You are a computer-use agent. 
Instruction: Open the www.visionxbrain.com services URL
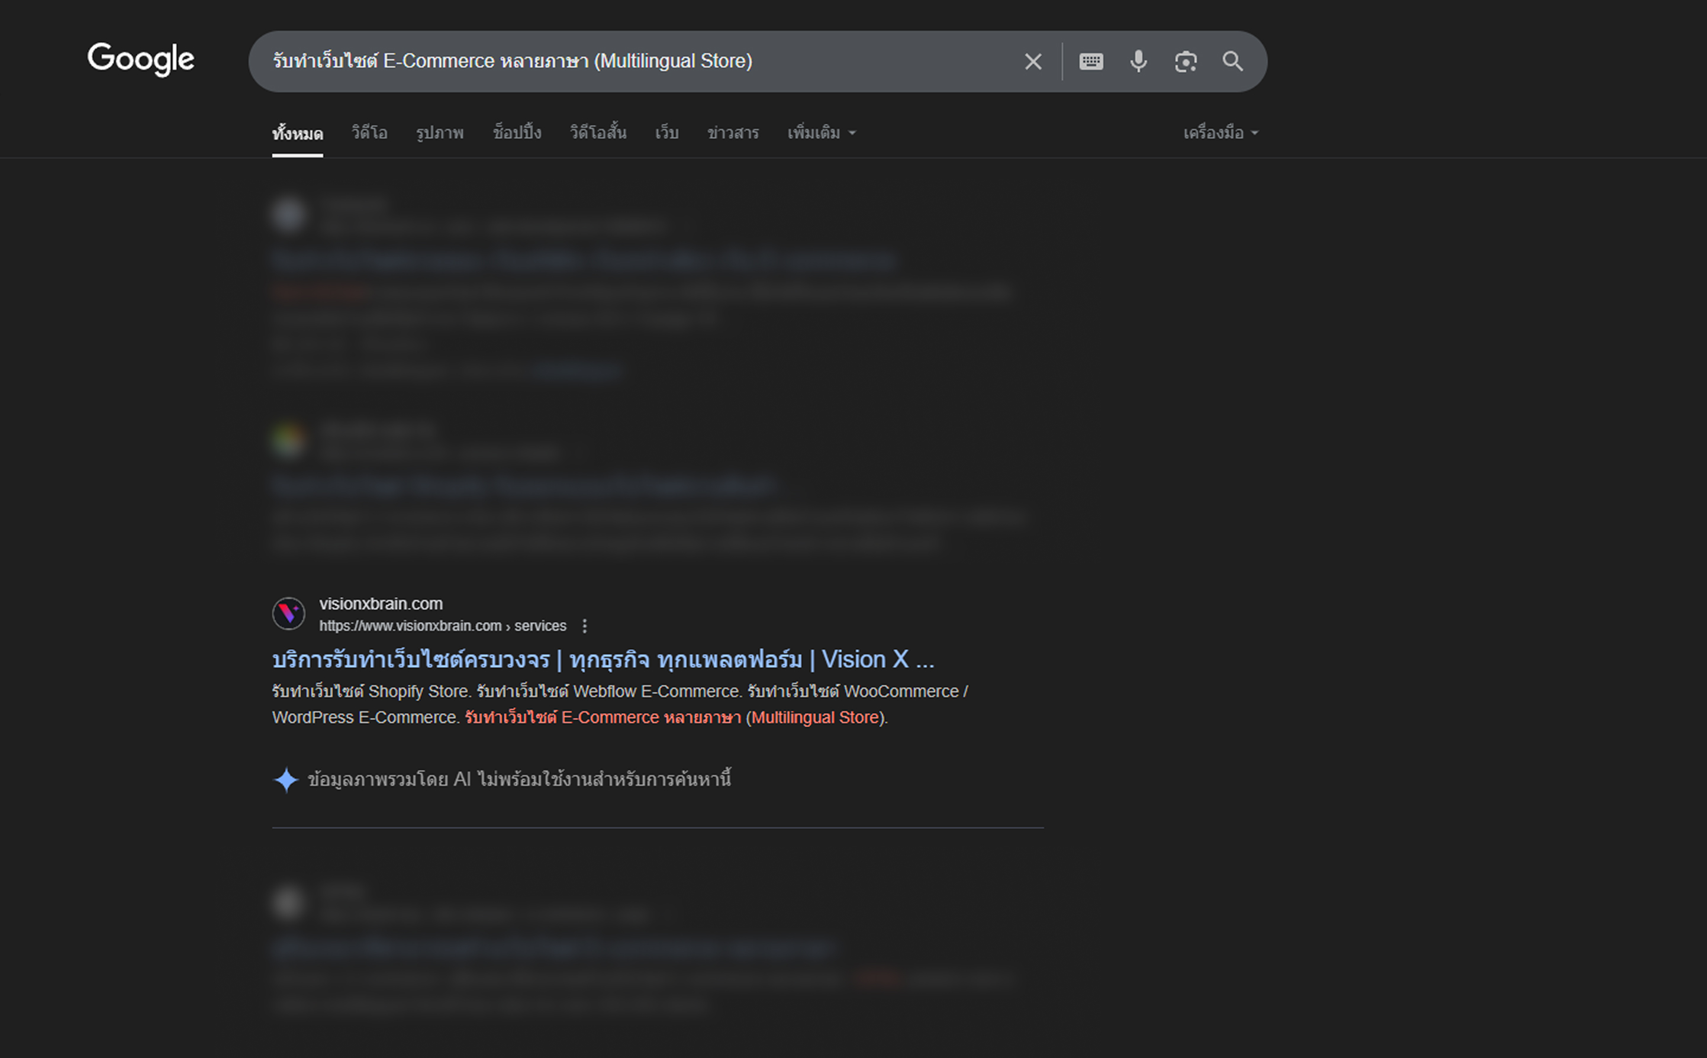pyautogui.click(x=442, y=626)
